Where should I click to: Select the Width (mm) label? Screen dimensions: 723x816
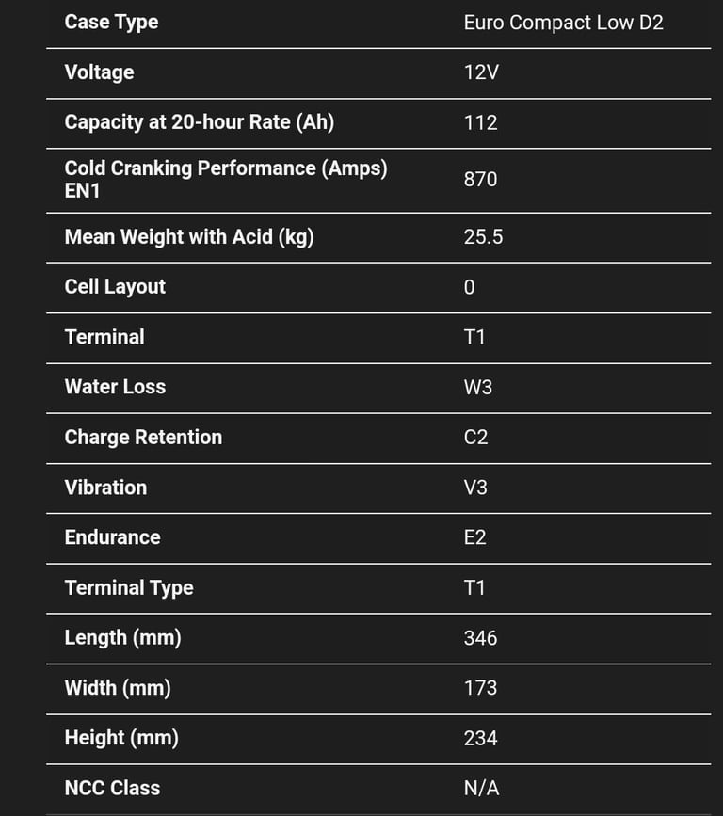(118, 689)
